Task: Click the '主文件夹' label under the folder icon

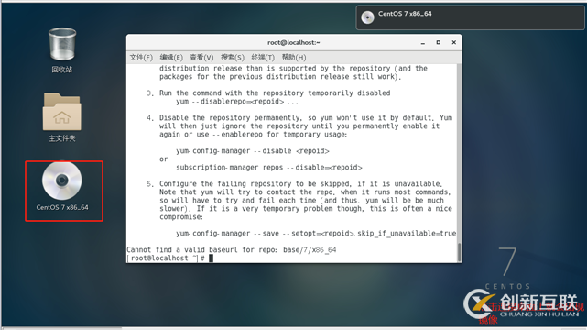Action: [62, 138]
